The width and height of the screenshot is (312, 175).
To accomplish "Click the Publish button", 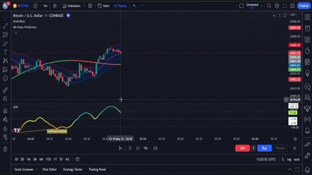I will click(304, 6).
